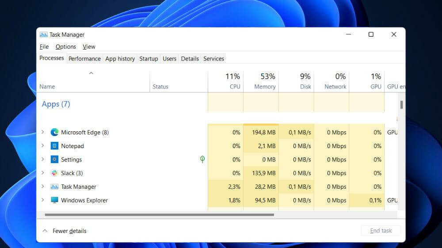The width and height of the screenshot is (442, 248).
Task: Select the Slack (3) row name
Action: pos(72,173)
